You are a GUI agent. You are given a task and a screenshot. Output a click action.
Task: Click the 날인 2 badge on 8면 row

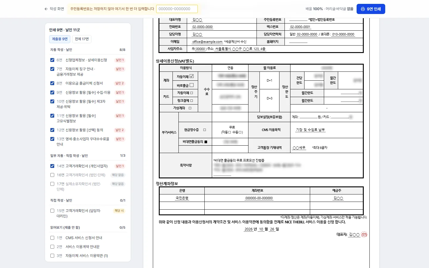click(x=120, y=83)
